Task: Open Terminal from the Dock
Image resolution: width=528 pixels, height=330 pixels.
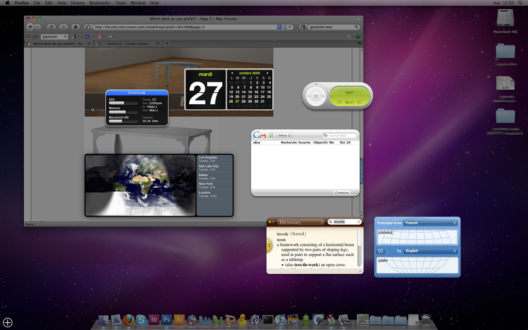Action: [x=268, y=320]
